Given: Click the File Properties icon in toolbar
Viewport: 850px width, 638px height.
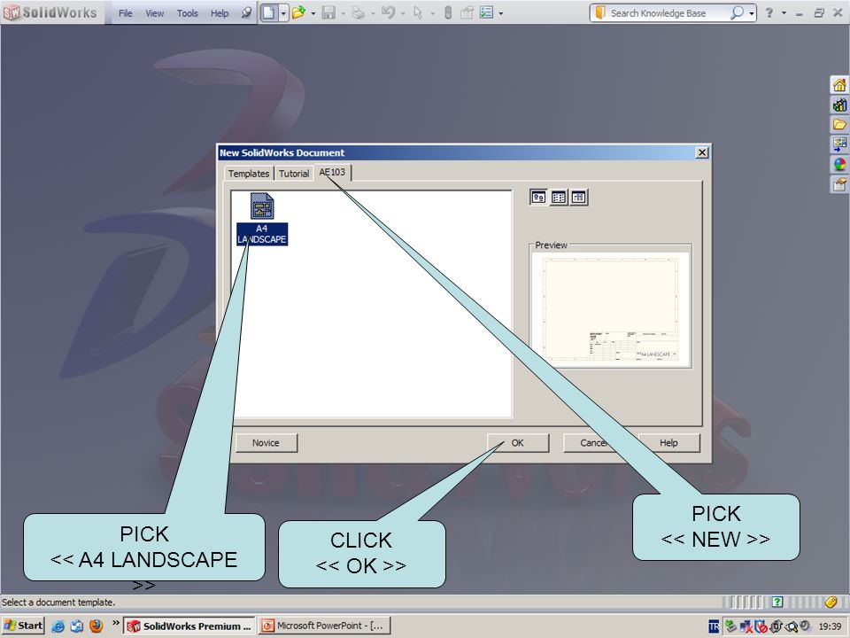Looking at the screenshot, I should [467, 12].
